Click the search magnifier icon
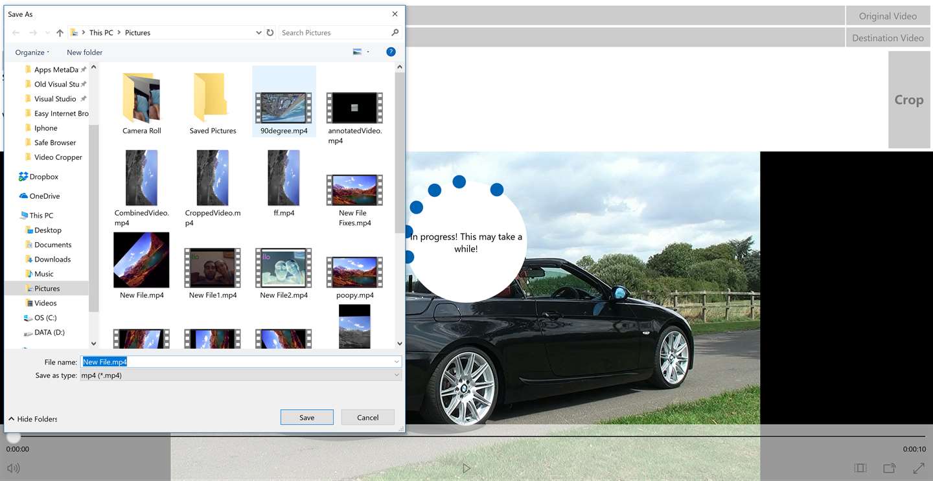933x481 pixels. coord(395,32)
